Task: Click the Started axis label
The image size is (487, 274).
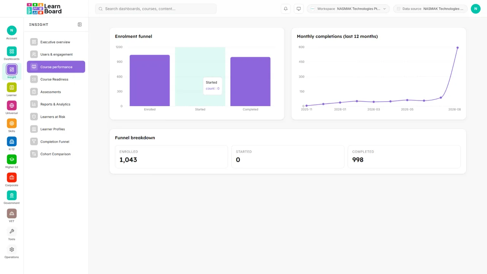Action: coord(200,109)
